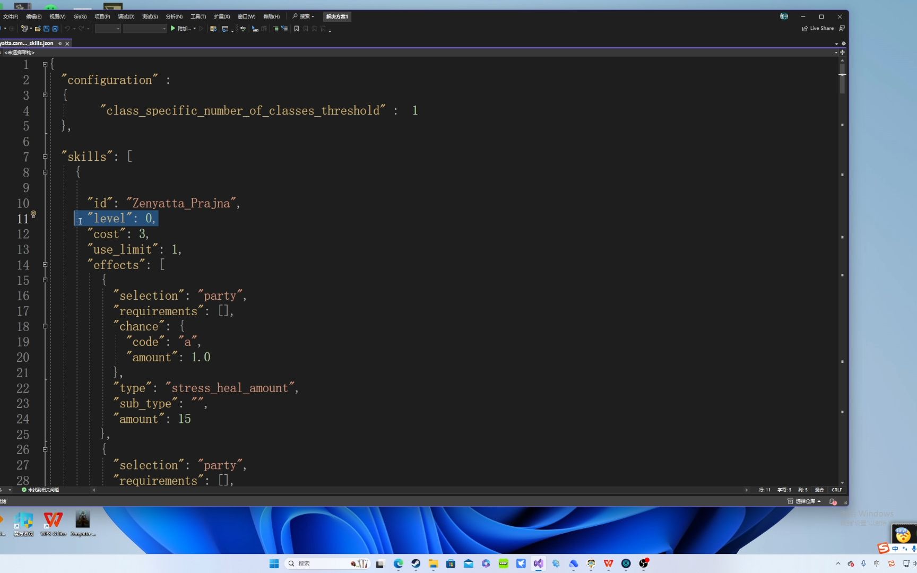Collapse the chance object at line 18

pyautogui.click(x=45, y=326)
